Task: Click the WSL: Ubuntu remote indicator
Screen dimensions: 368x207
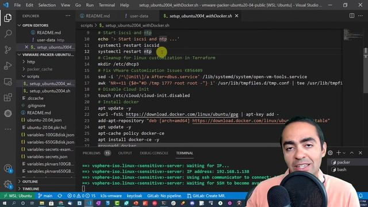Action: pyautogui.click(x=18, y=195)
